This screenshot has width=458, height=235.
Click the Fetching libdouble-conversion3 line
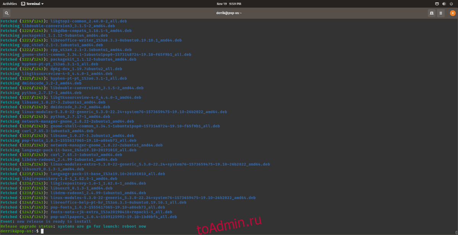pos(58,26)
